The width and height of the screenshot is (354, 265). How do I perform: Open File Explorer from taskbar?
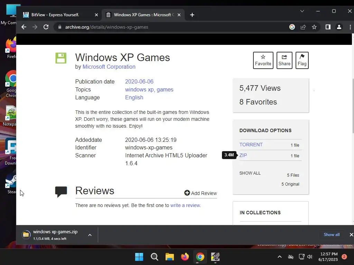point(169,257)
